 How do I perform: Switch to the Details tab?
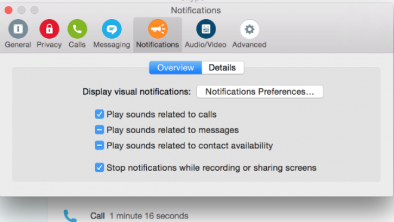coord(223,67)
